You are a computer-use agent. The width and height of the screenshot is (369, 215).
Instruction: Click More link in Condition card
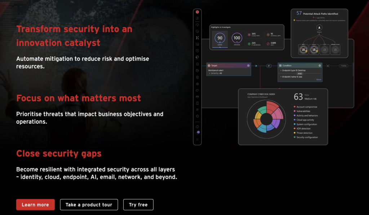coord(319,79)
